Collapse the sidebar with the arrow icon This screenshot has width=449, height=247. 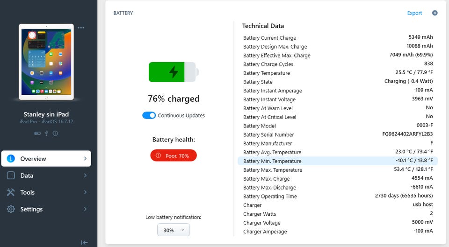[x=85, y=242]
